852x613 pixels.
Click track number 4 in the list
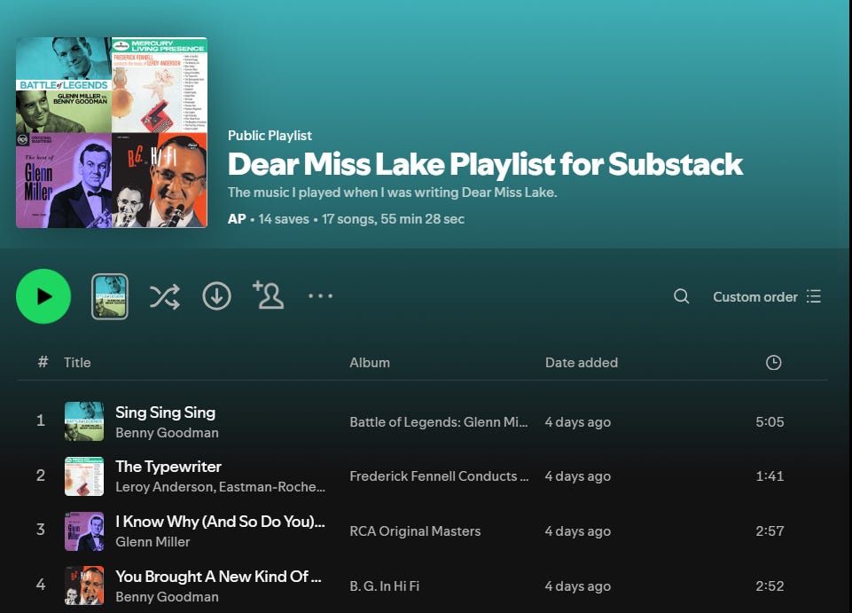(41, 585)
